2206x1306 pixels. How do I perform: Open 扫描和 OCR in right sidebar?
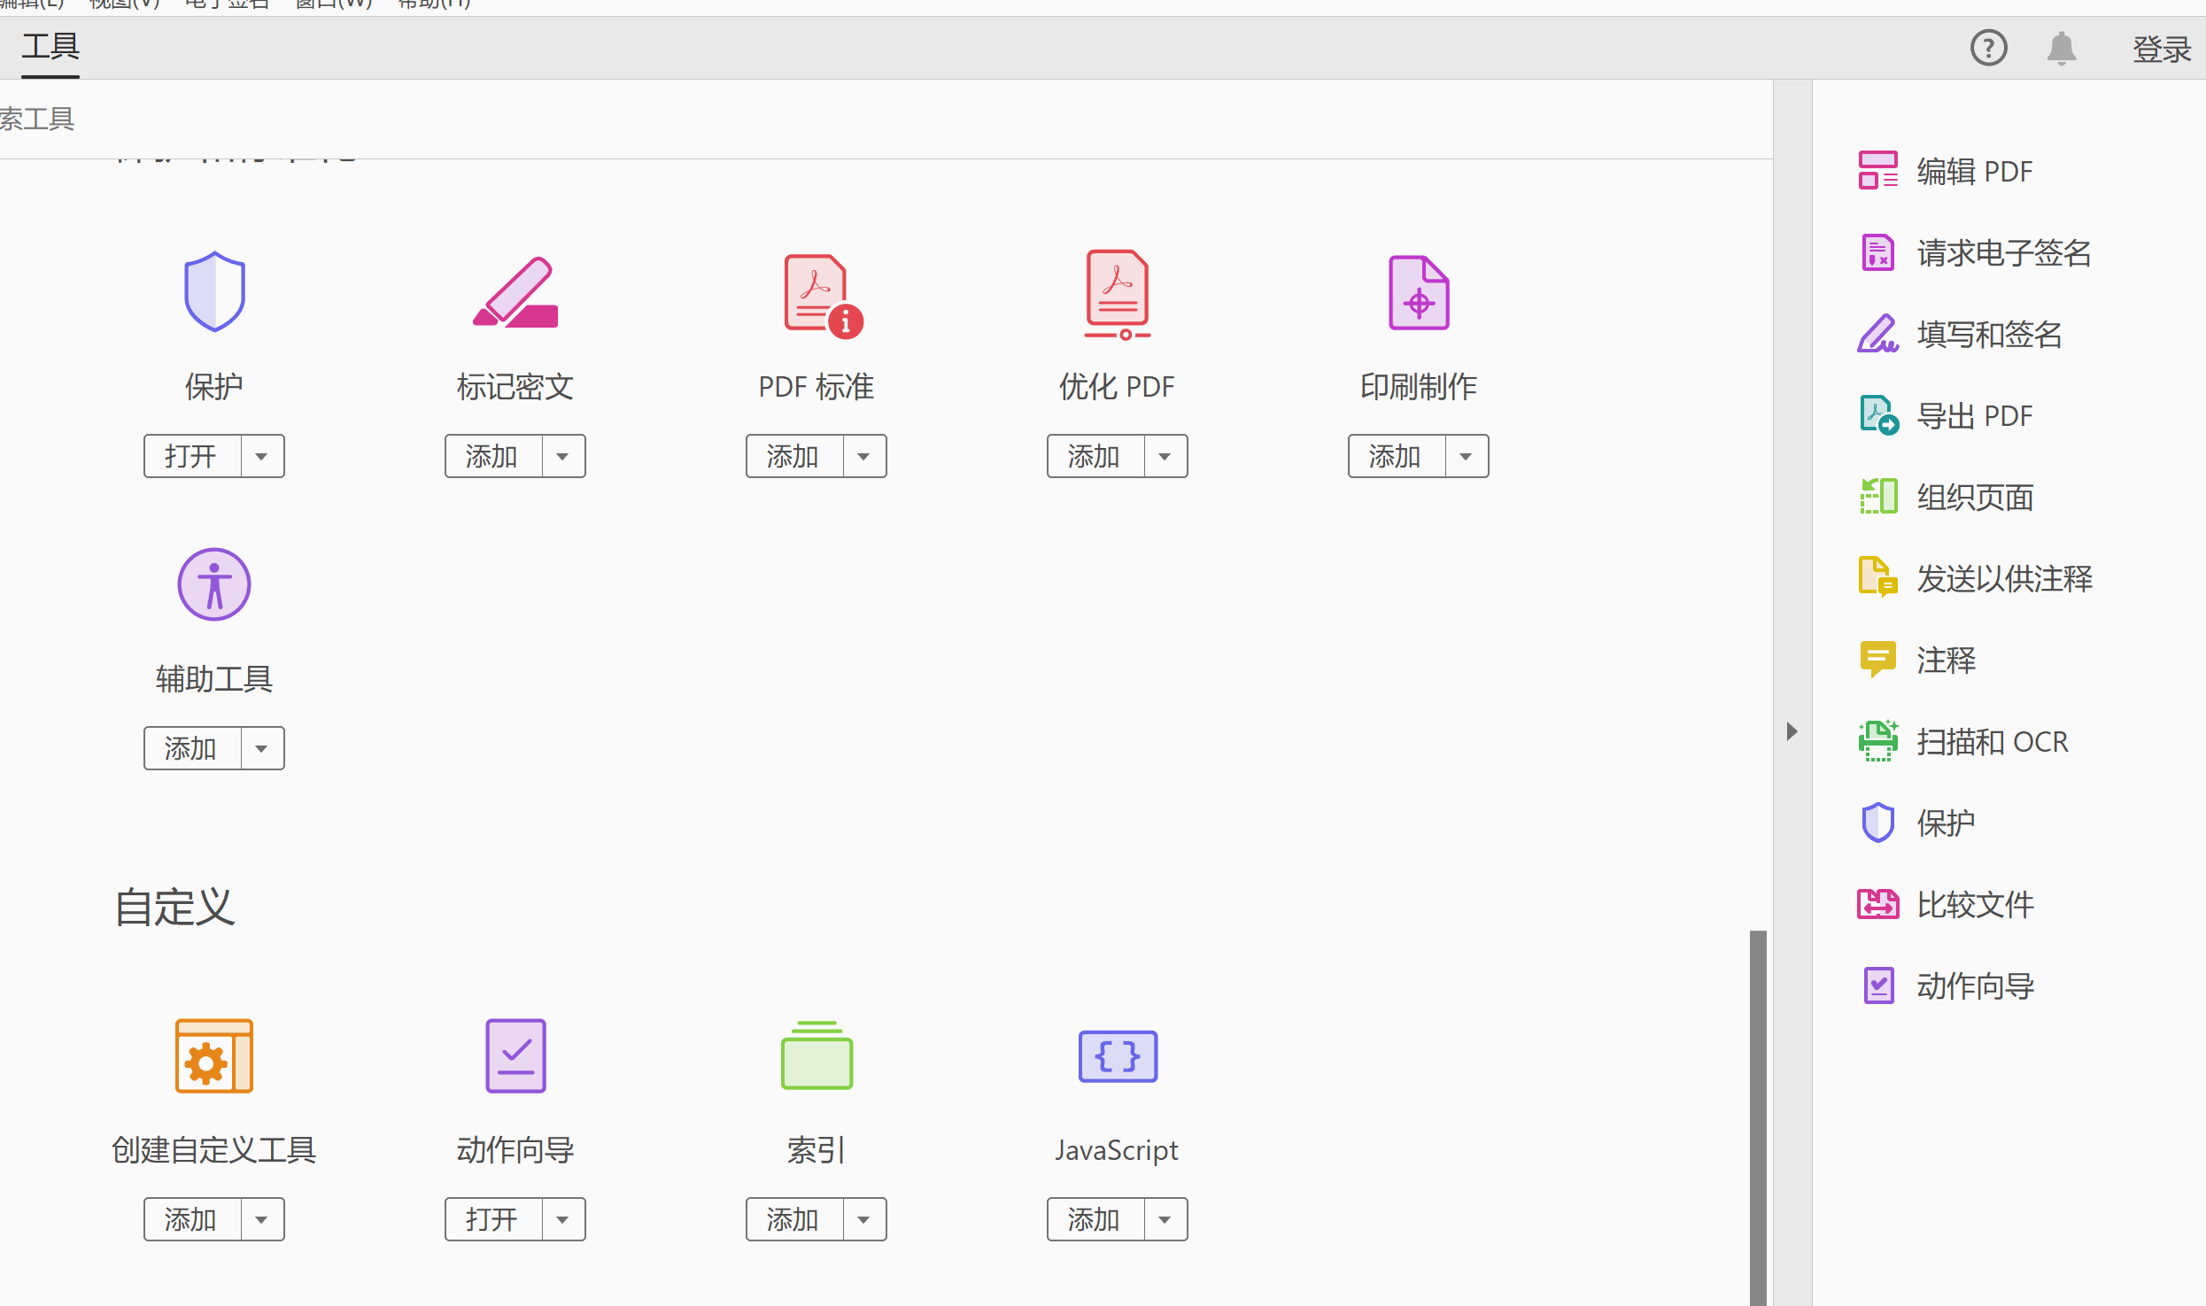point(1991,742)
